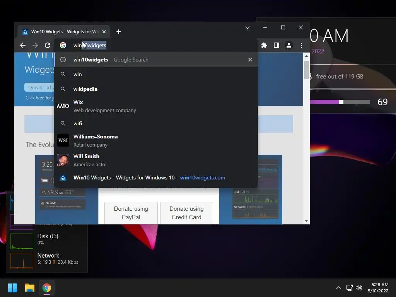The image size is (396, 297).
Task: Open a new tab with plus button
Action: point(119,32)
